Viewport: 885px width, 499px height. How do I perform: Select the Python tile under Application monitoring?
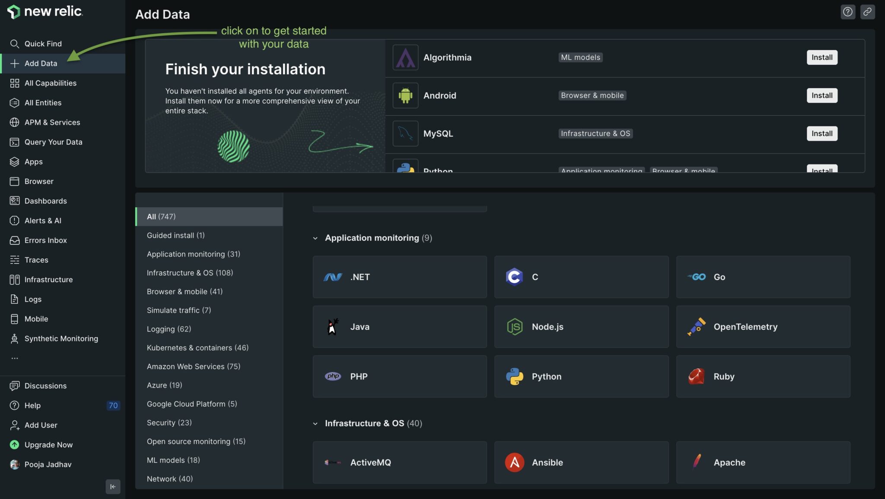[x=581, y=376]
